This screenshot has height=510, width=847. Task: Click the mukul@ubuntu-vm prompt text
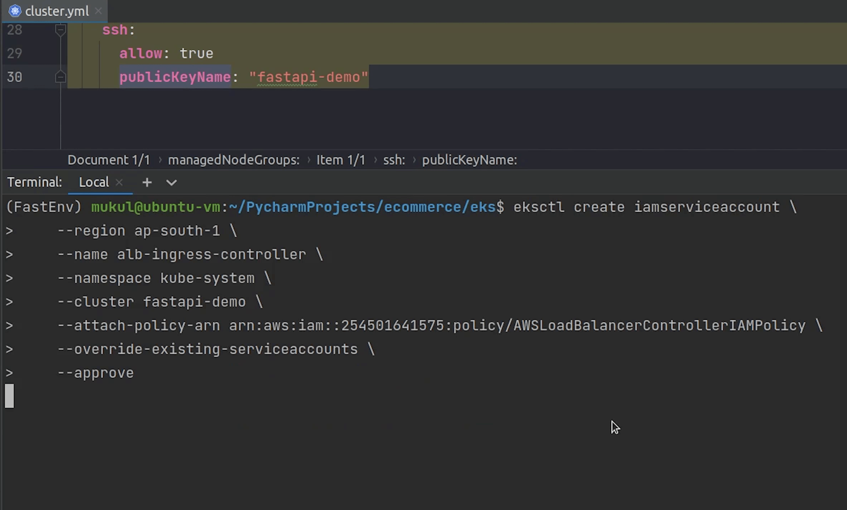pos(155,207)
